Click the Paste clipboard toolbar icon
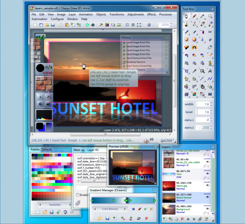Screen dimensions: 245x224 click(67, 25)
